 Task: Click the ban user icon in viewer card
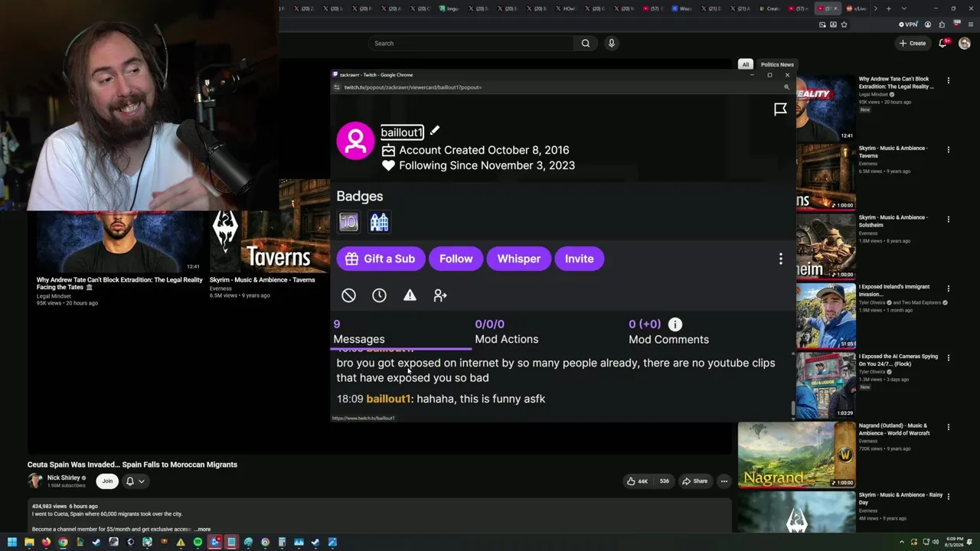348,295
